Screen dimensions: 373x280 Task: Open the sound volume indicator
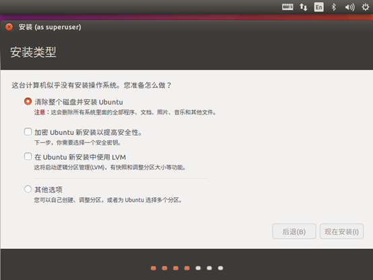[x=349, y=7]
